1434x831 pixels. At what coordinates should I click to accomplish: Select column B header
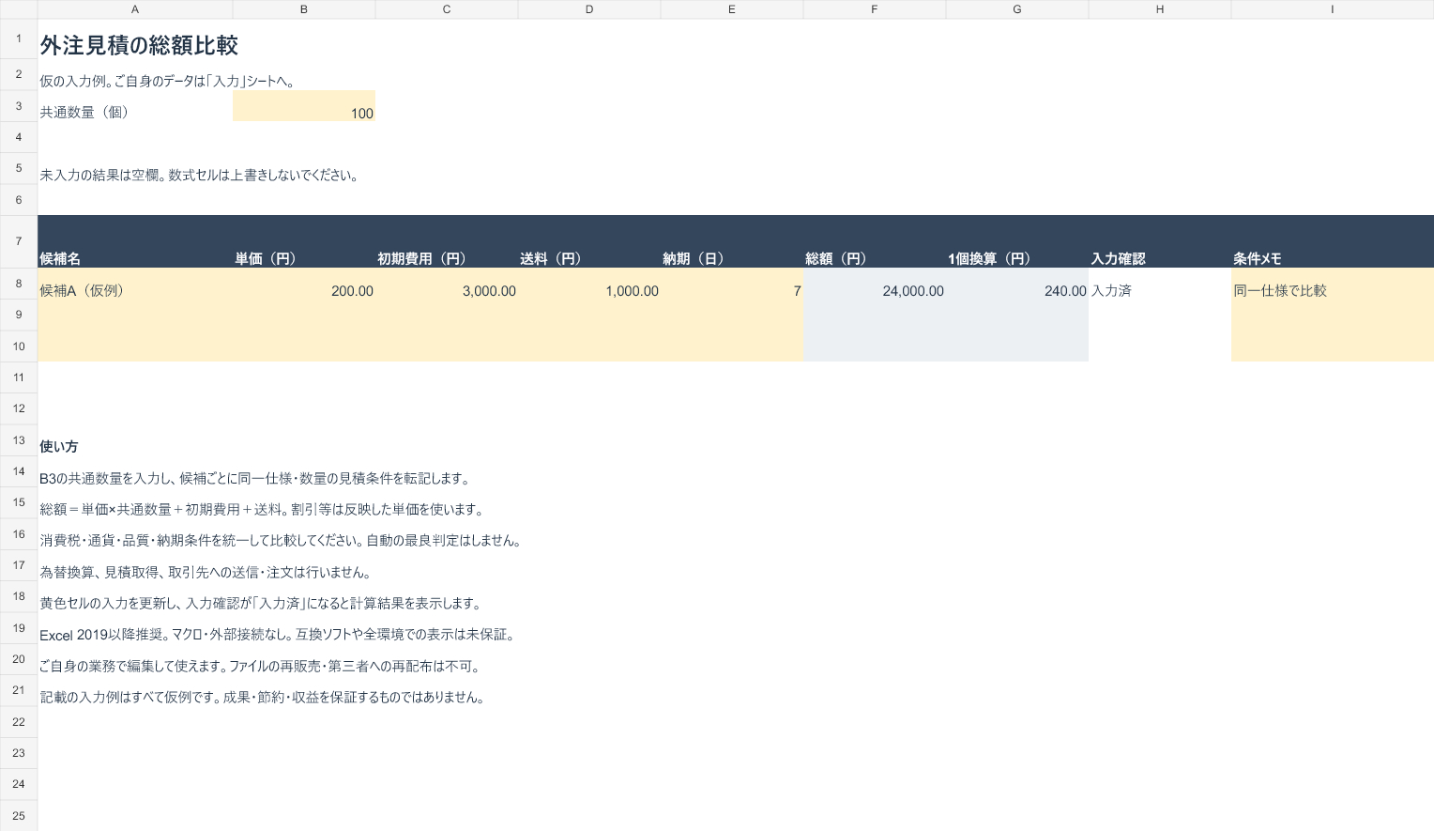304,9
